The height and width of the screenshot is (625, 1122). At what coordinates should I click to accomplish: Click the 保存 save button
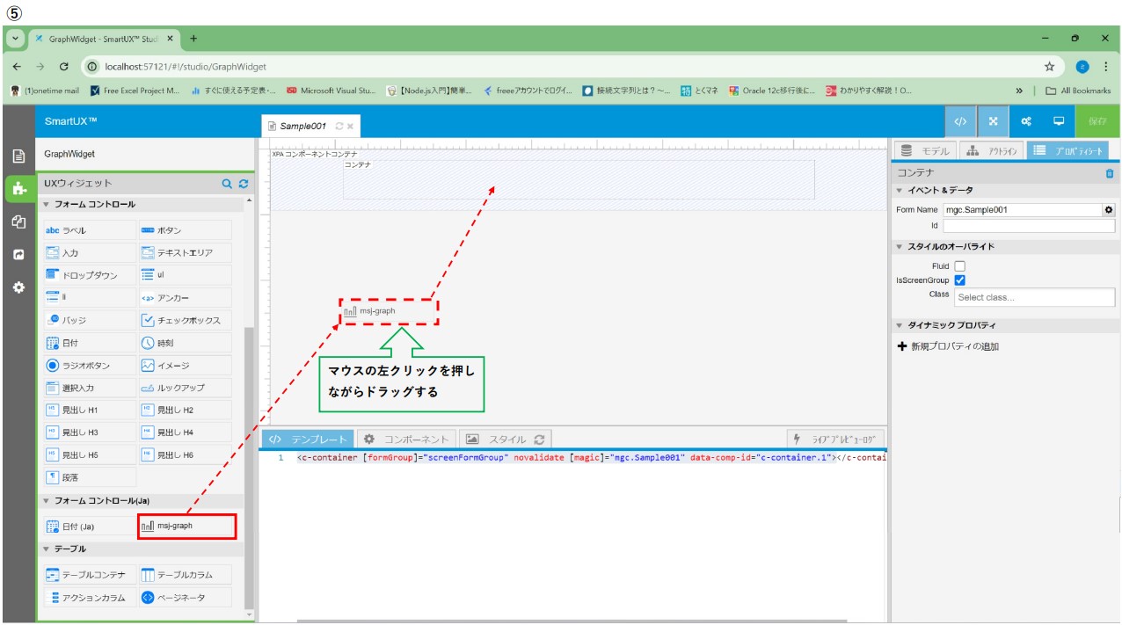coord(1097,121)
